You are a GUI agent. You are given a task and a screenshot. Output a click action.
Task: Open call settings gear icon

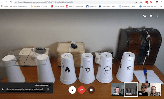pyautogui.click(x=151, y=16)
